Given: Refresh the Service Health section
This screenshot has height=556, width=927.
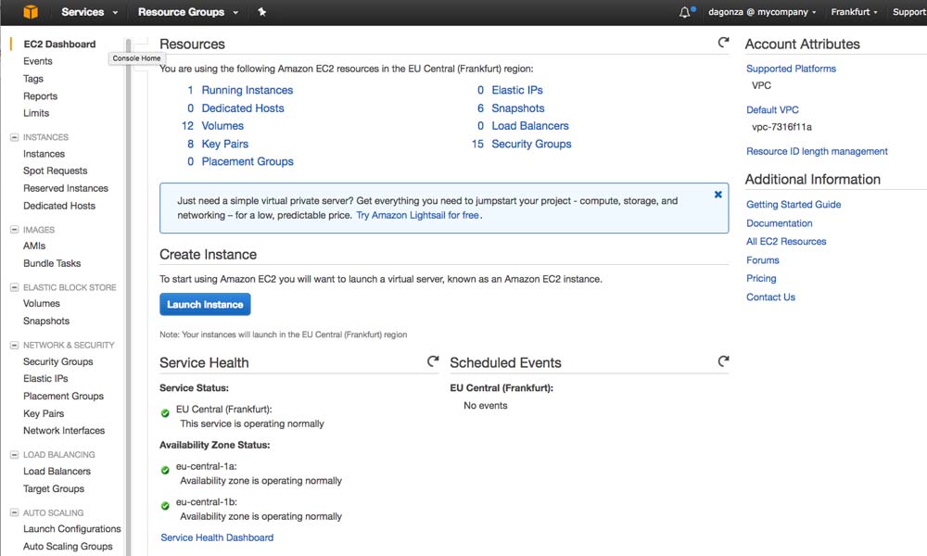Looking at the screenshot, I should pos(433,361).
